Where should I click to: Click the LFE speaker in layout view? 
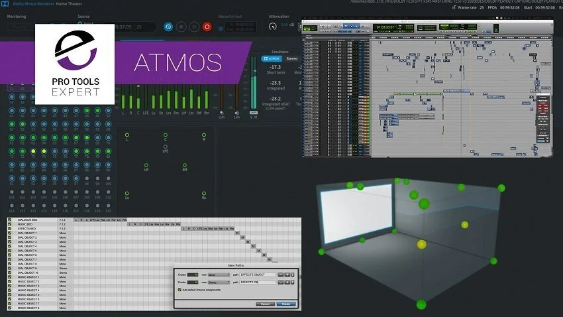click(165, 147)
